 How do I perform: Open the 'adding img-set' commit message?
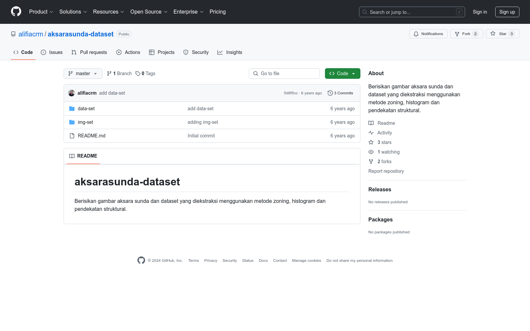(x=203, y=122)
